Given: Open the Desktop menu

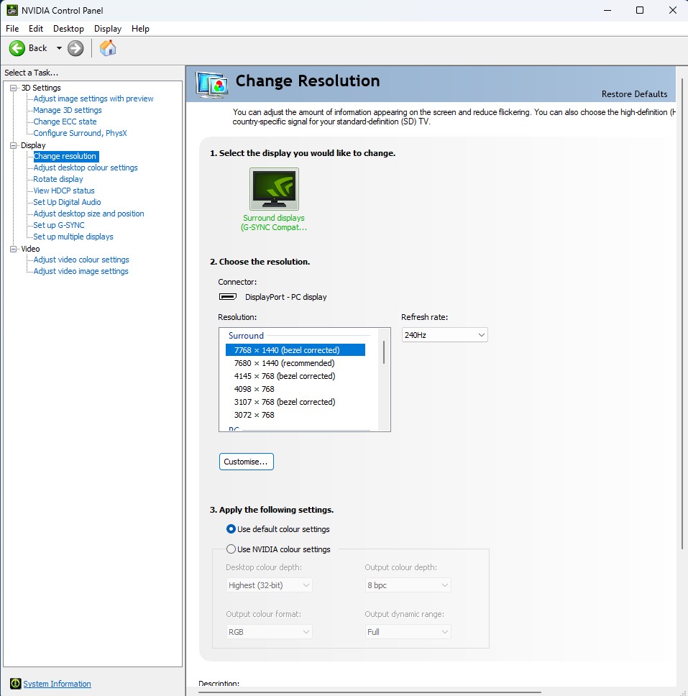Looking at the screenshot, I should click(x=68, y=29).
